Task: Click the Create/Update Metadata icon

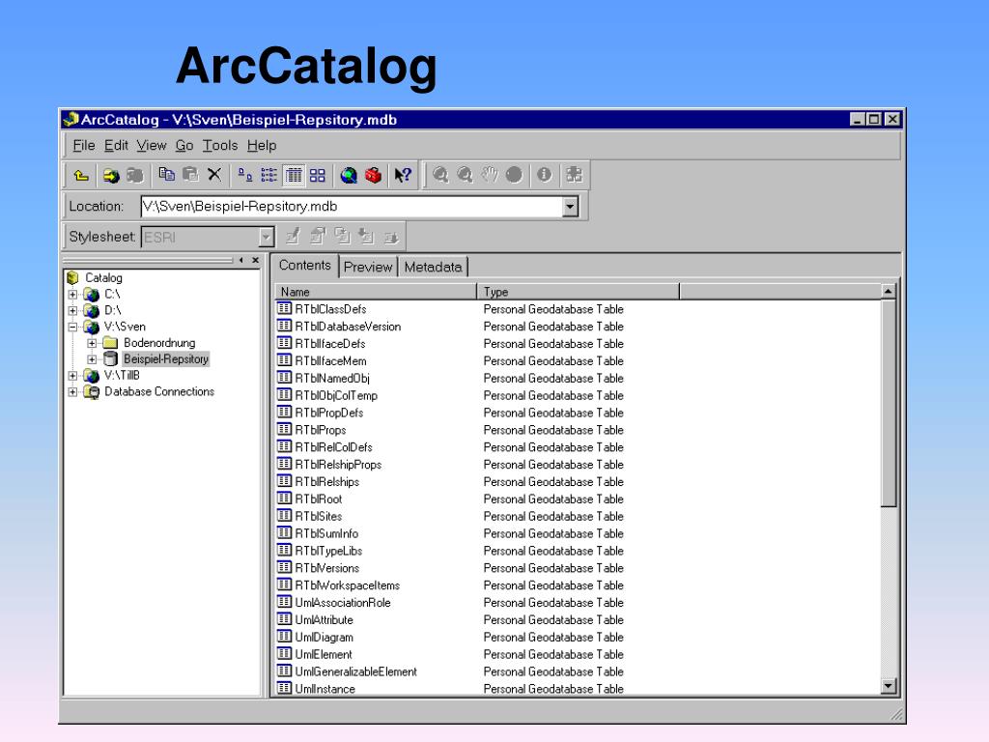Action: click(342, 237)
